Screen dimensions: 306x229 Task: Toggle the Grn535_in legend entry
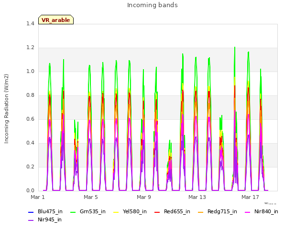click(x=88, y=212)
